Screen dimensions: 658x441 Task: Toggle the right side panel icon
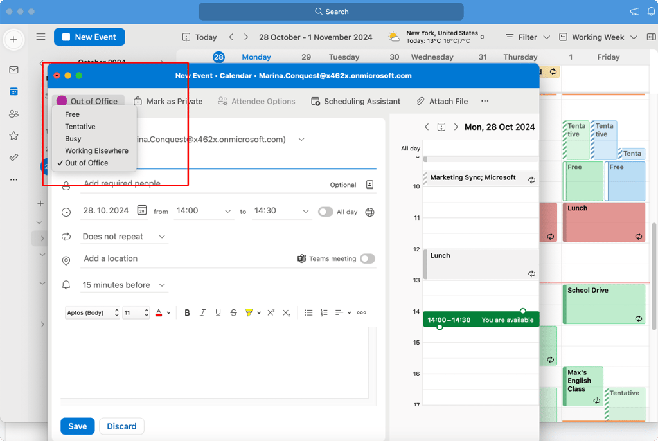coord(652,37)
